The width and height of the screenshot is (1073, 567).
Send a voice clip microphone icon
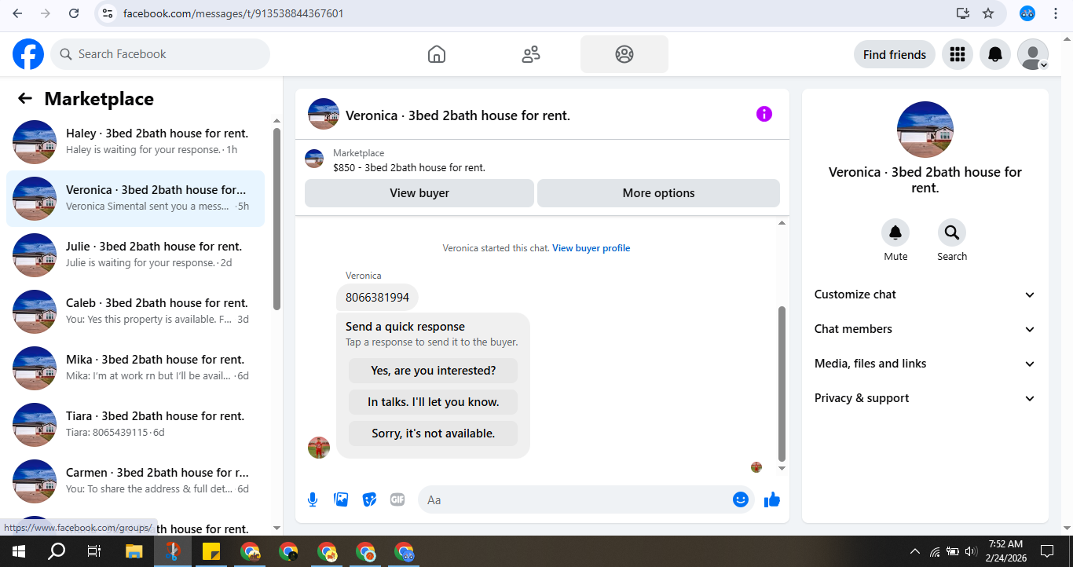(x=313, y=499)
